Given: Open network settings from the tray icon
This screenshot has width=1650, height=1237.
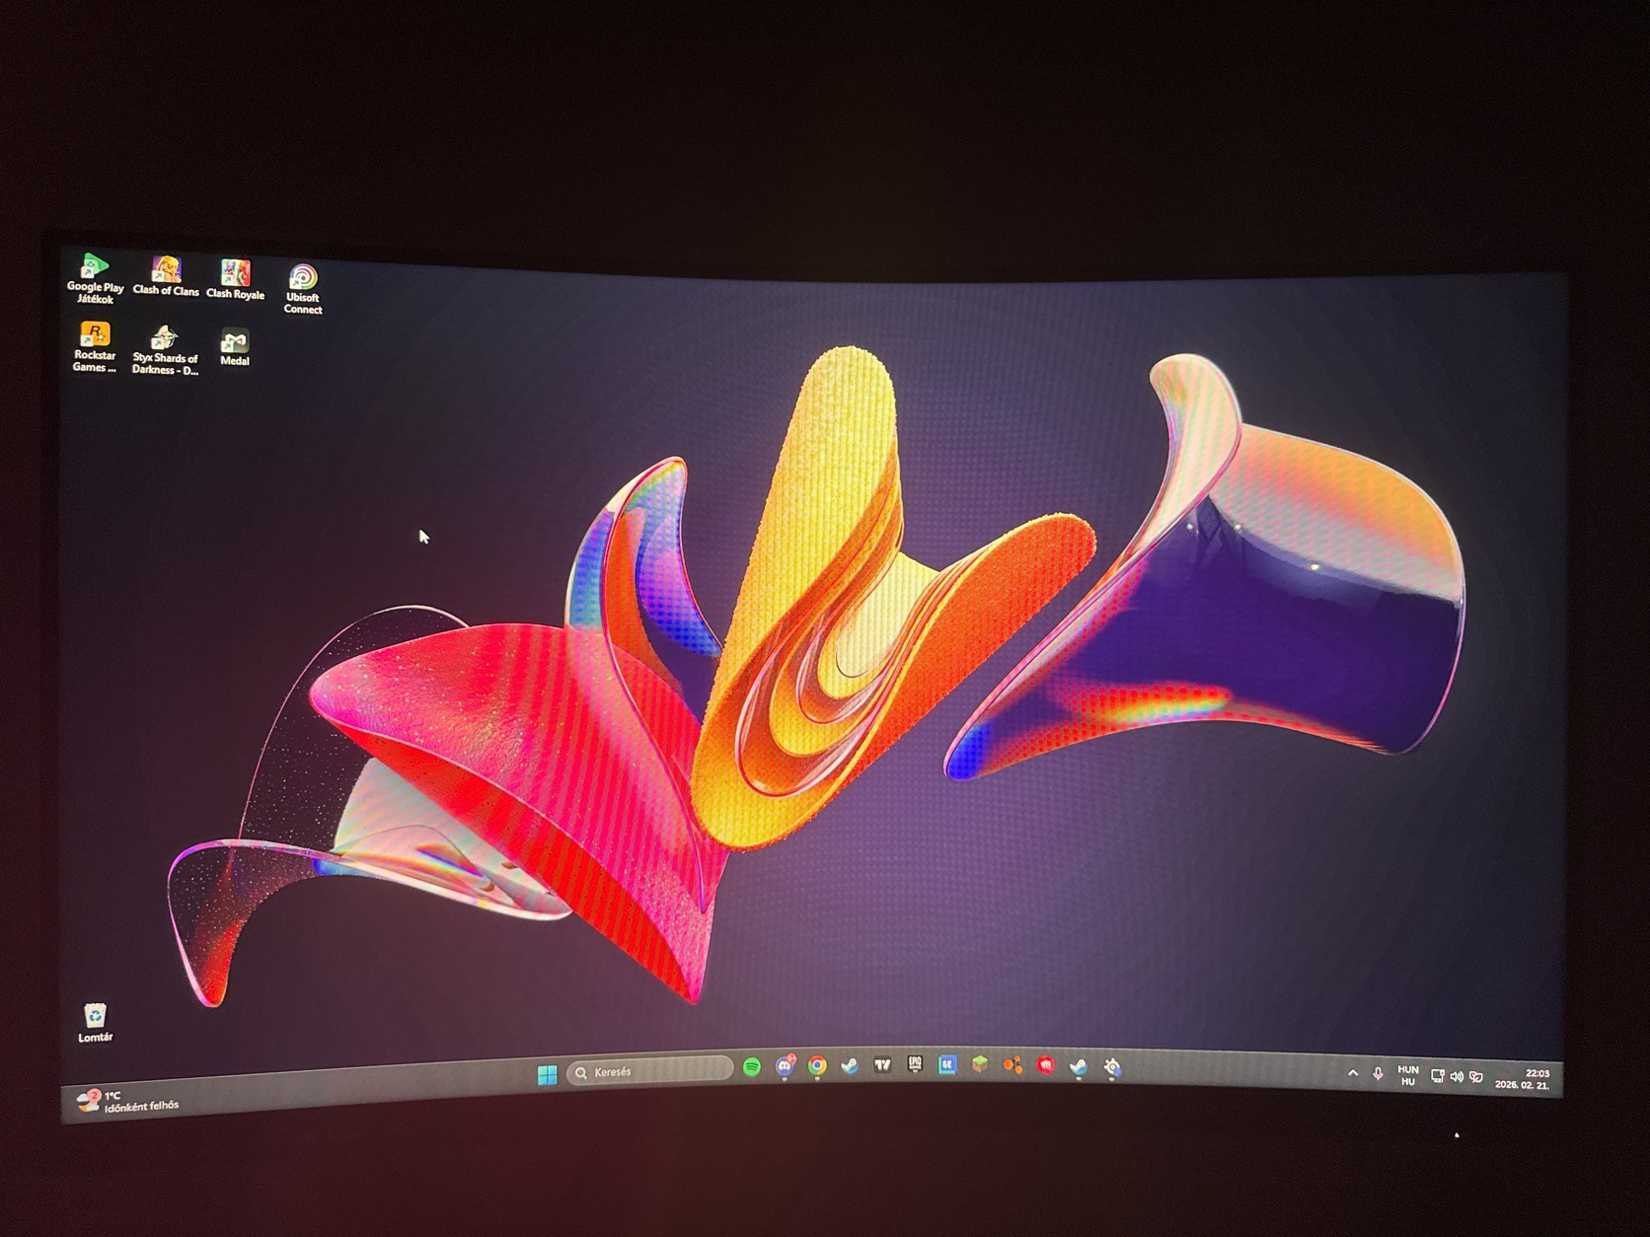Looking at the screenshot, I should point(1438,1076).
